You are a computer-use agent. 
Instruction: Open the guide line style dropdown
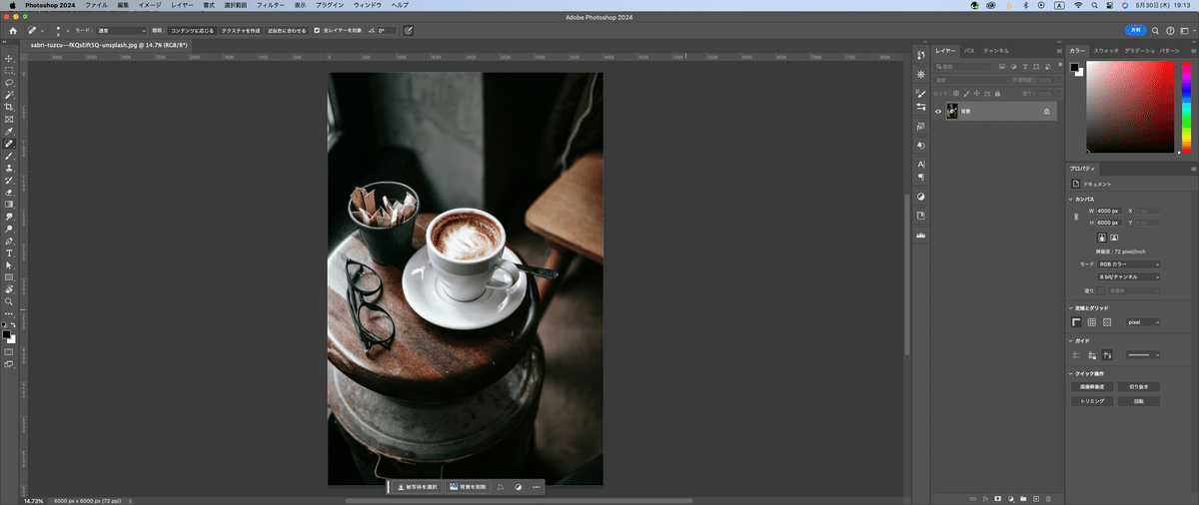1142,354
